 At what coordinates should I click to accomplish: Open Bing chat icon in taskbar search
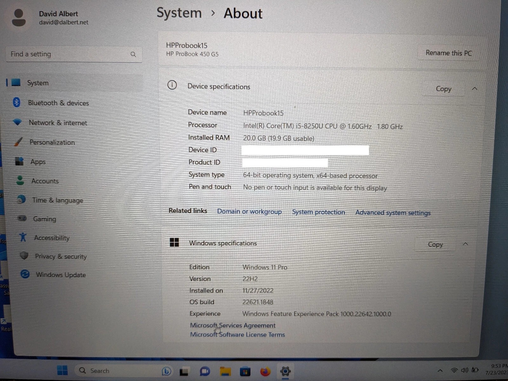point(166,371)
